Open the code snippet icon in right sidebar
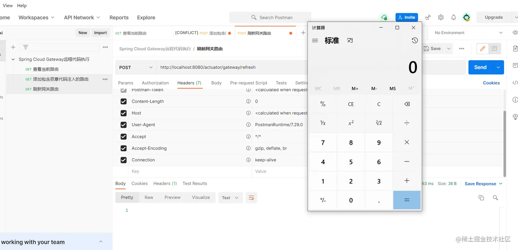 tap(515, 83)
